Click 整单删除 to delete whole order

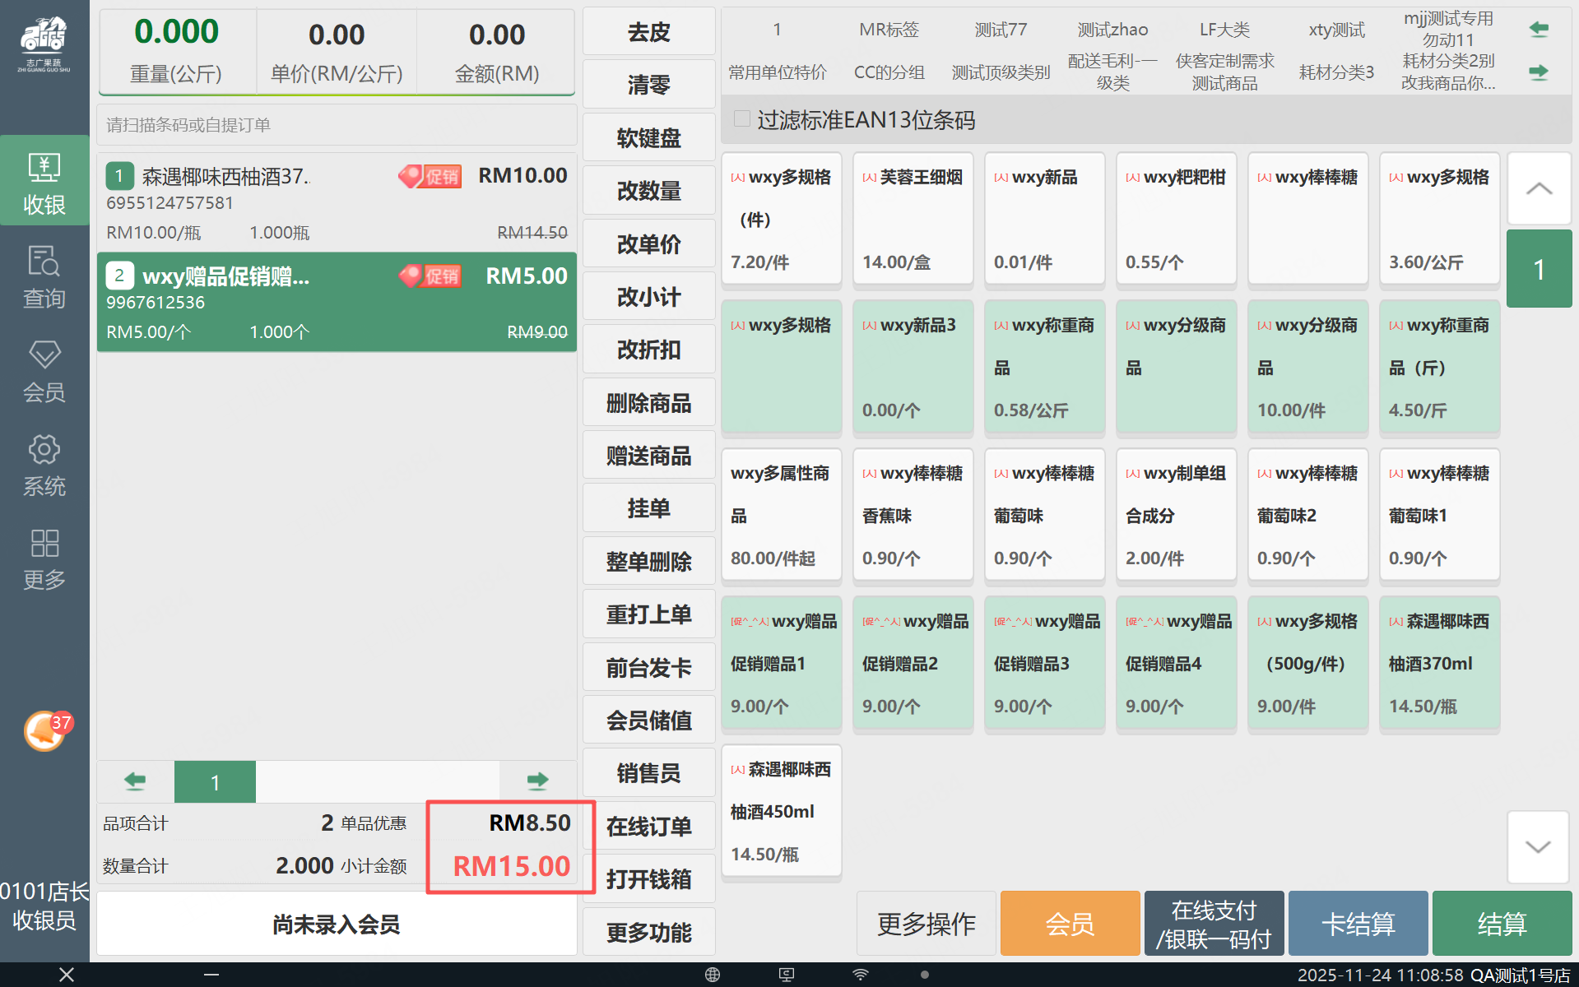coord(648,562)
